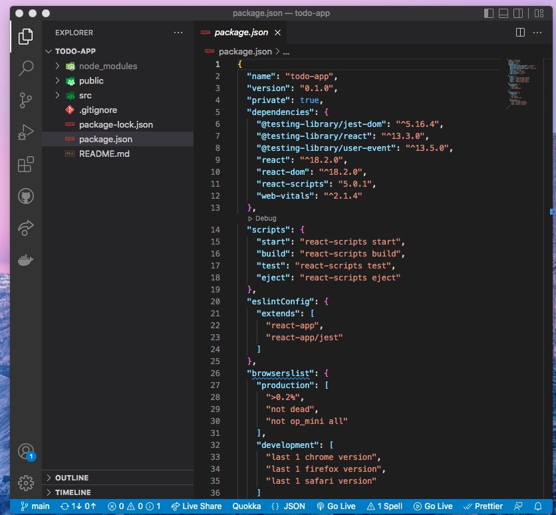The width and height of the screenshot is (556, 515).
Task: Click Quokka in the status bar
Action: click(247, 506)
